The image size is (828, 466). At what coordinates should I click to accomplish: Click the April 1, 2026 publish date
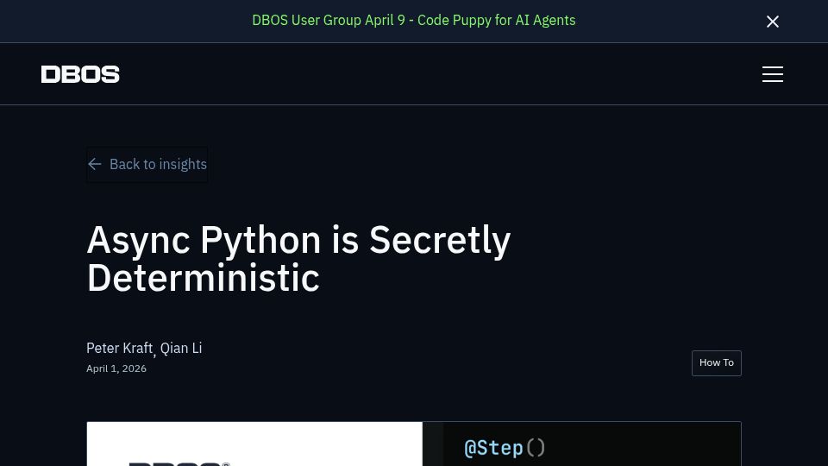coord(116,368)
